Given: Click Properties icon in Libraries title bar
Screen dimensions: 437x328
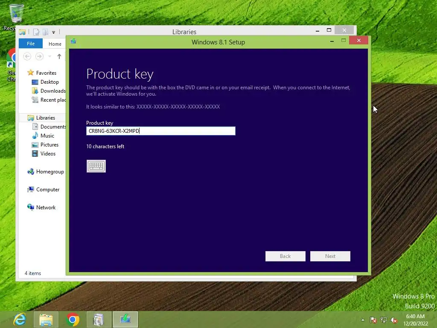Looking at the screenshot, I should [36, 32].
